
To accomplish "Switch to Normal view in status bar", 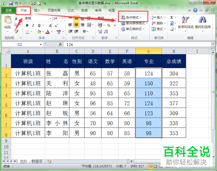I will pyautogui.click(x=150, y=166).
